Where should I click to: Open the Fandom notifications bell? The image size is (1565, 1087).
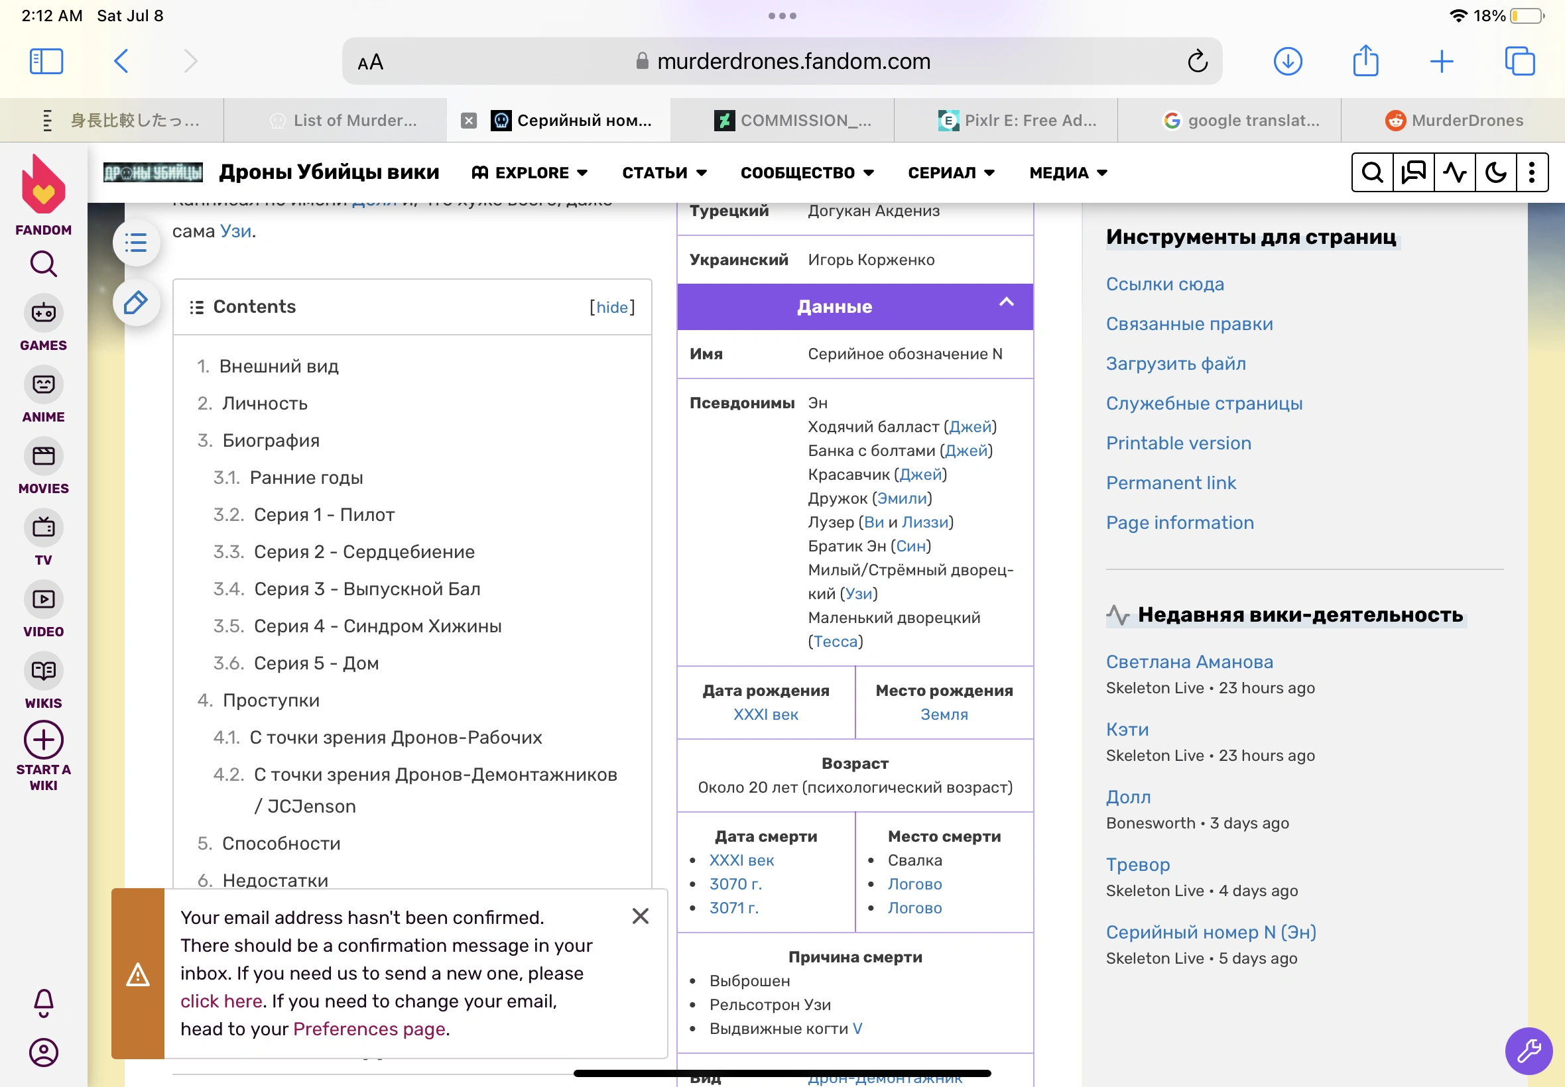(x=44, y=1002)
